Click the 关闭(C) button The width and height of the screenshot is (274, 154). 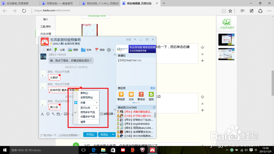[x=90, y=135]
